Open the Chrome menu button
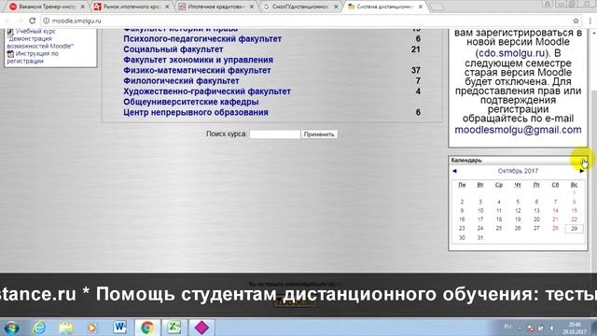 590,21
